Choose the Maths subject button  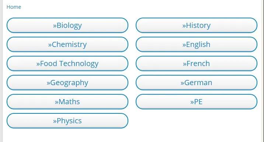click(x=67, y=102)
